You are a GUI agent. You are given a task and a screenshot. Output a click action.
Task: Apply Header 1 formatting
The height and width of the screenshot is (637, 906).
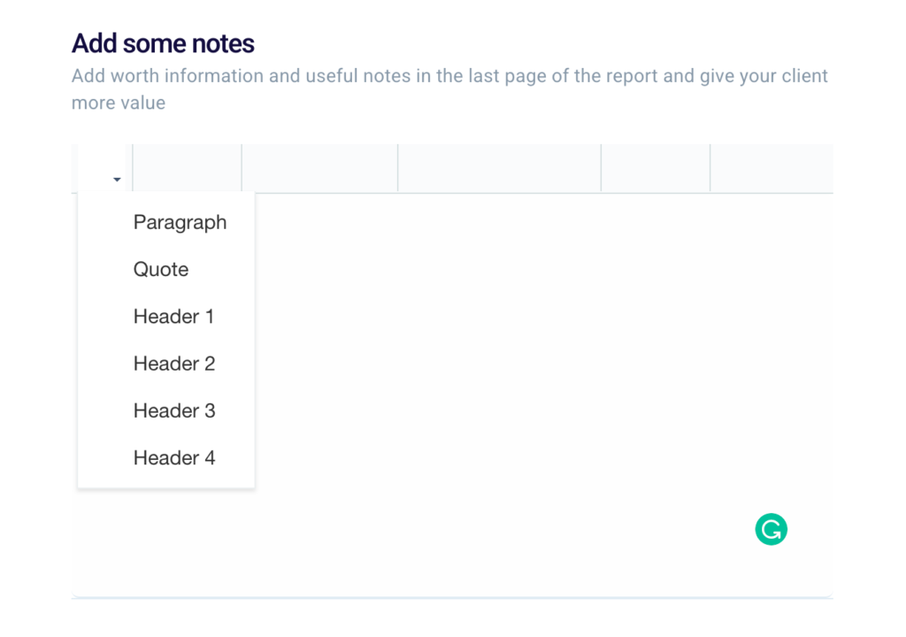[x=173, y=316]
